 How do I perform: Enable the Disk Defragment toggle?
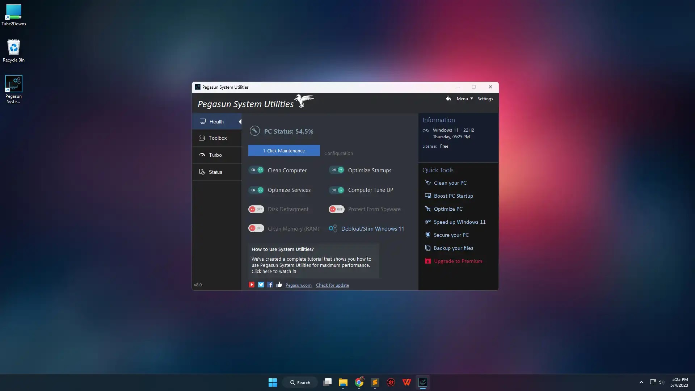point(256,209)
